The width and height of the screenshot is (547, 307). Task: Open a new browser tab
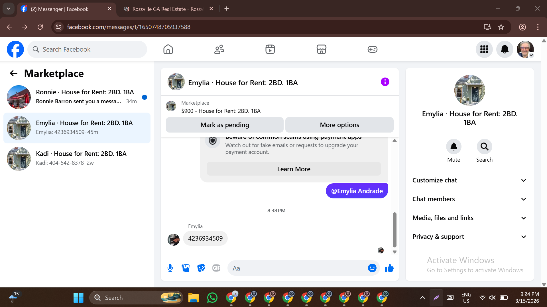point(227,9)
